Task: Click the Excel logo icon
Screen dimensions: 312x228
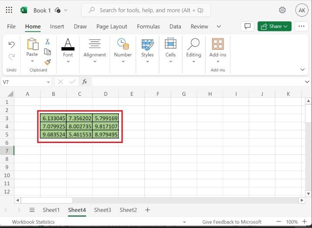Action: pos(24,10)
